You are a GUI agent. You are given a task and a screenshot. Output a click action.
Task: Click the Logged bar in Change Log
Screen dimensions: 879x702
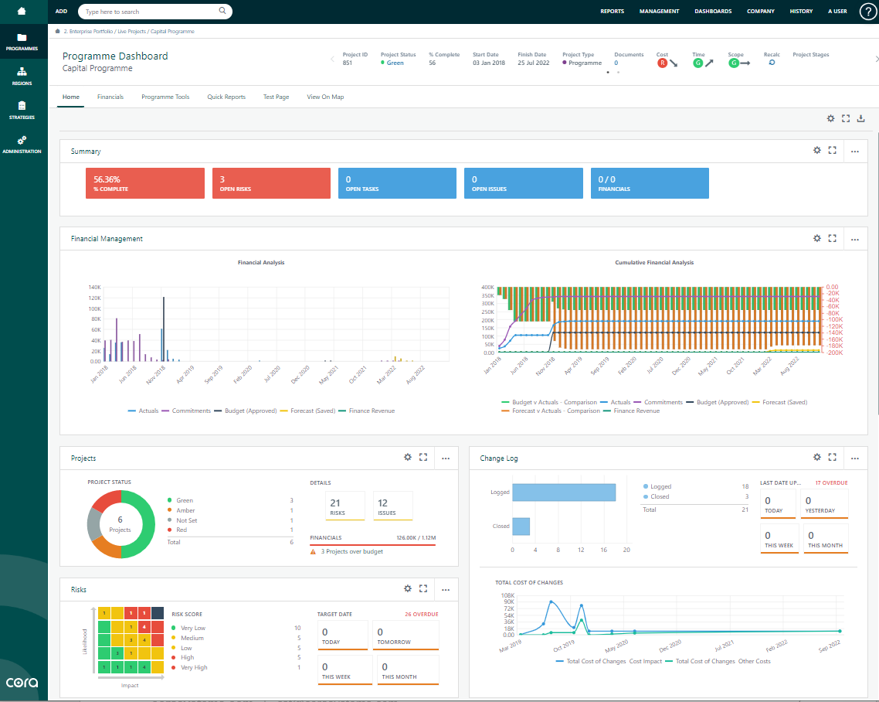click(x=564, y=492)
